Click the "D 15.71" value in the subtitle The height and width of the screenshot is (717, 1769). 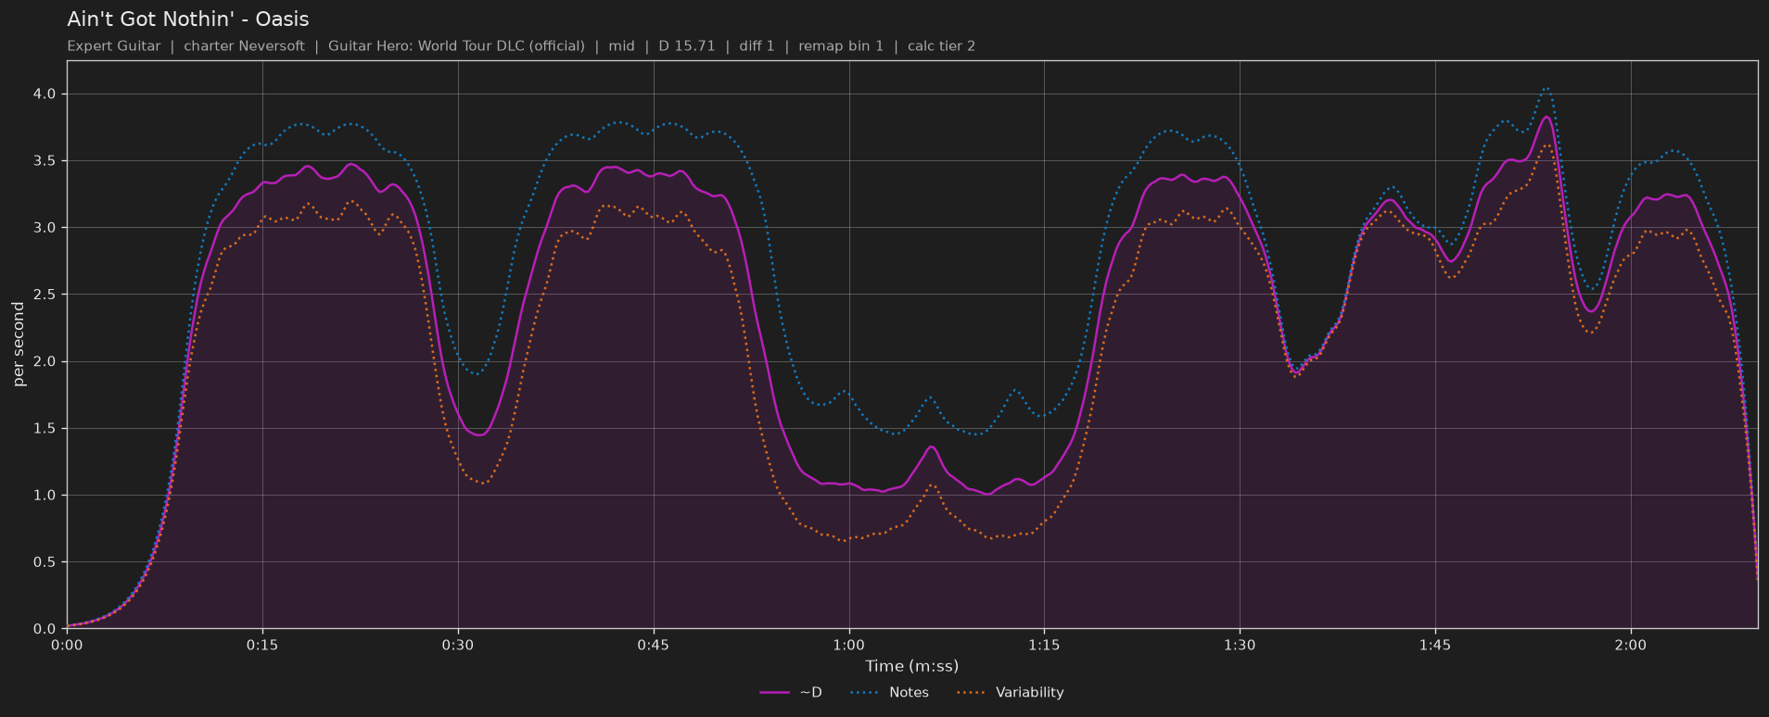tap(687, 46)
